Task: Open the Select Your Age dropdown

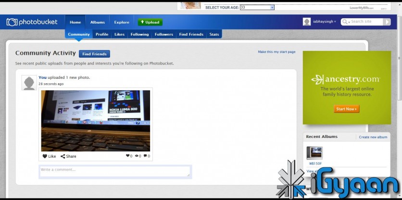Action: coord(272,7)
